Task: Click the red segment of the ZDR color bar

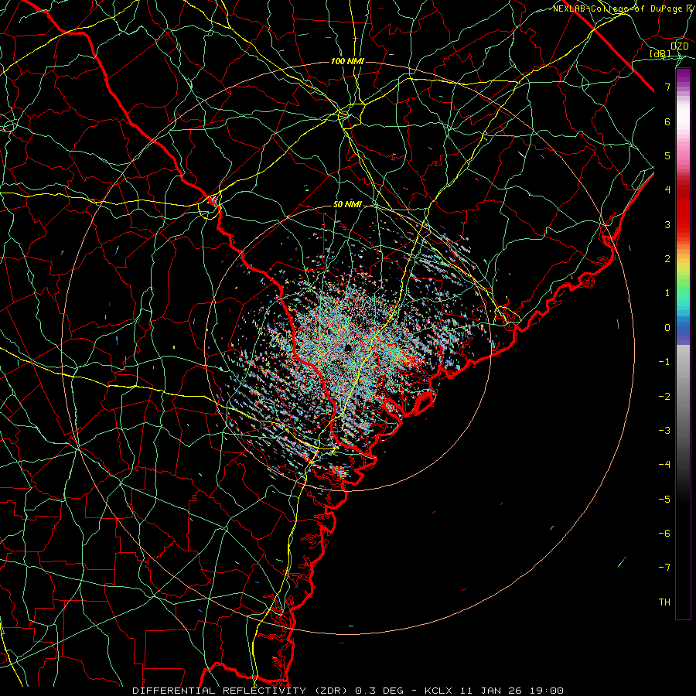Action: [683, 206]
